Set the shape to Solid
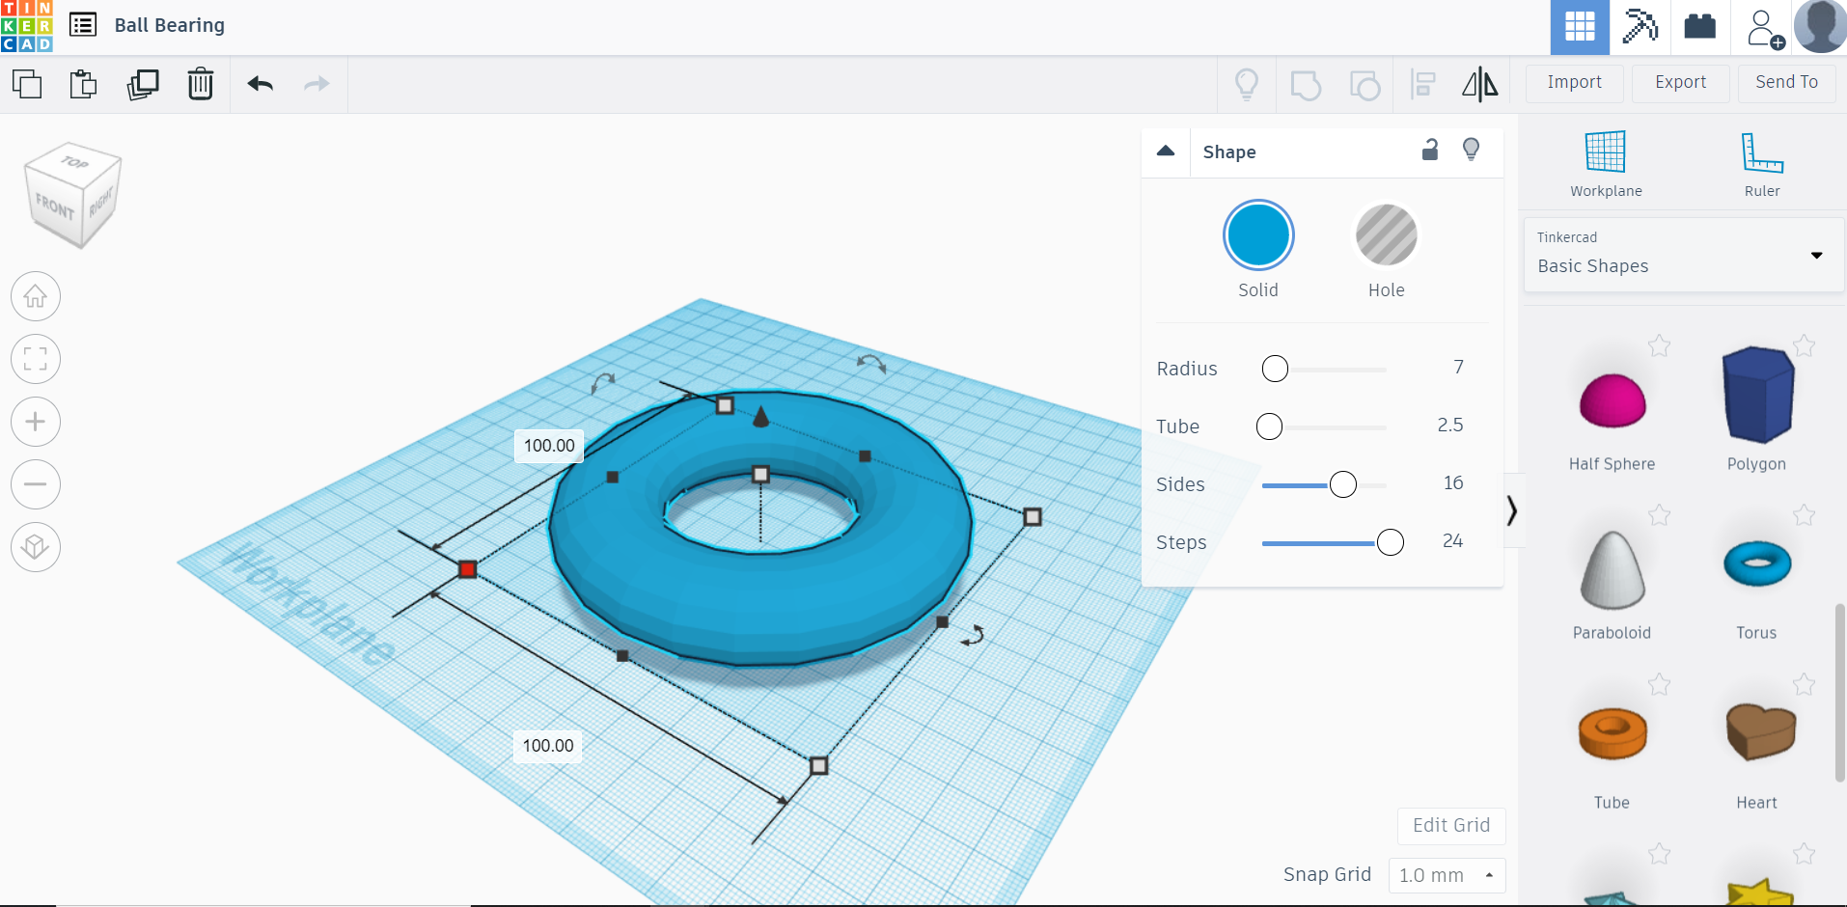The image size is (1847, 907). pyautogui.click(x=1258, y=235)
